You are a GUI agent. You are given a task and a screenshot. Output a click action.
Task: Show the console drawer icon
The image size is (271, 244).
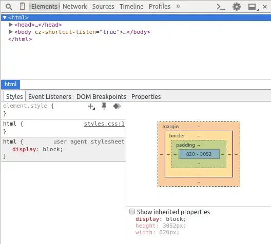(x=221, y=7)
